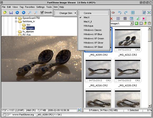This screenshot has height=118, width=153.
Task: Choose the Windows XP Steel skin
Action: [94, 47]
